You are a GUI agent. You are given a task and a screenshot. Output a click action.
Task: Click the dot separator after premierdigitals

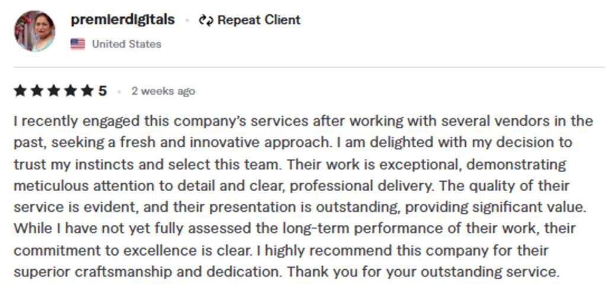tap(187, 21)
